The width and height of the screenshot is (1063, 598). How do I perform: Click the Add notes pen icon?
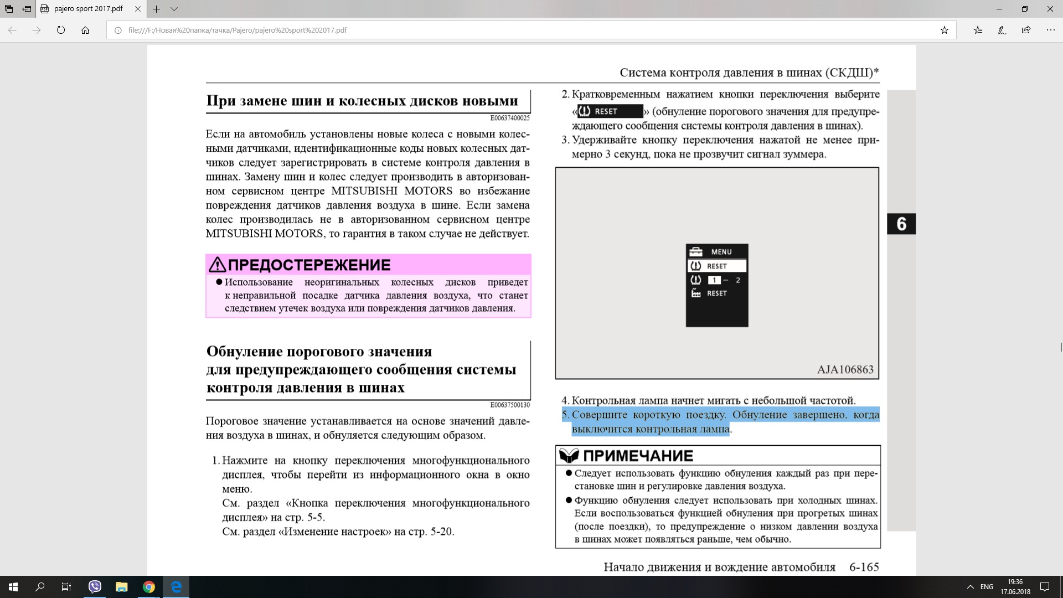coord(1002,30)
